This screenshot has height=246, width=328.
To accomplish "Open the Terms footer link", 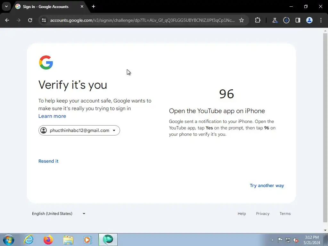I will [285, 214].
